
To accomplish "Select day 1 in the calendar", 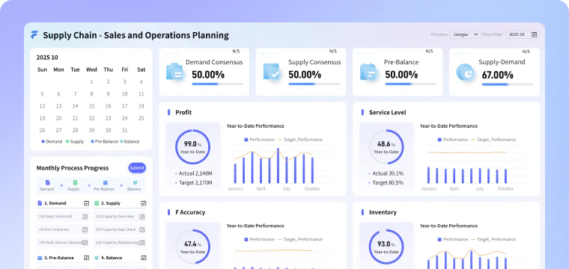I will point(92,82).
